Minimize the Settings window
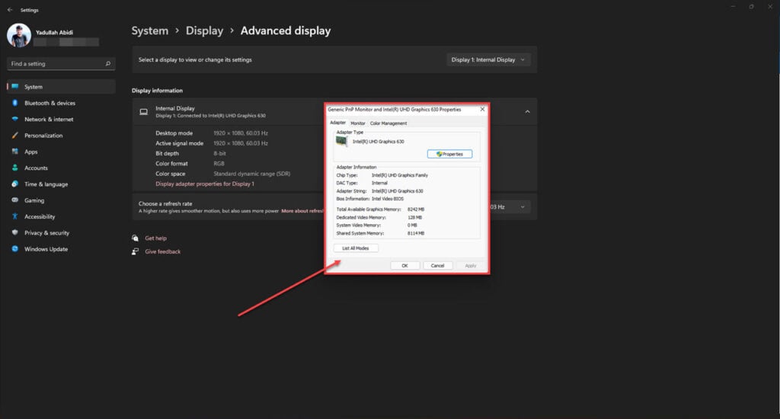 tap(733, 6)
